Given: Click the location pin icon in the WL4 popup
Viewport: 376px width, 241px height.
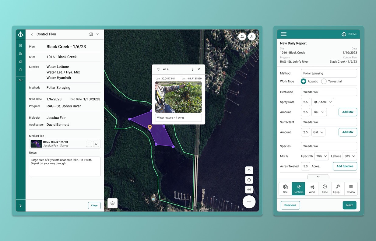Looking at the screenshot, I should [x=158, y=69].
